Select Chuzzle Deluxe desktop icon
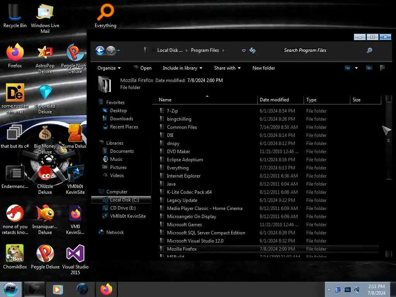 point(45,179)
